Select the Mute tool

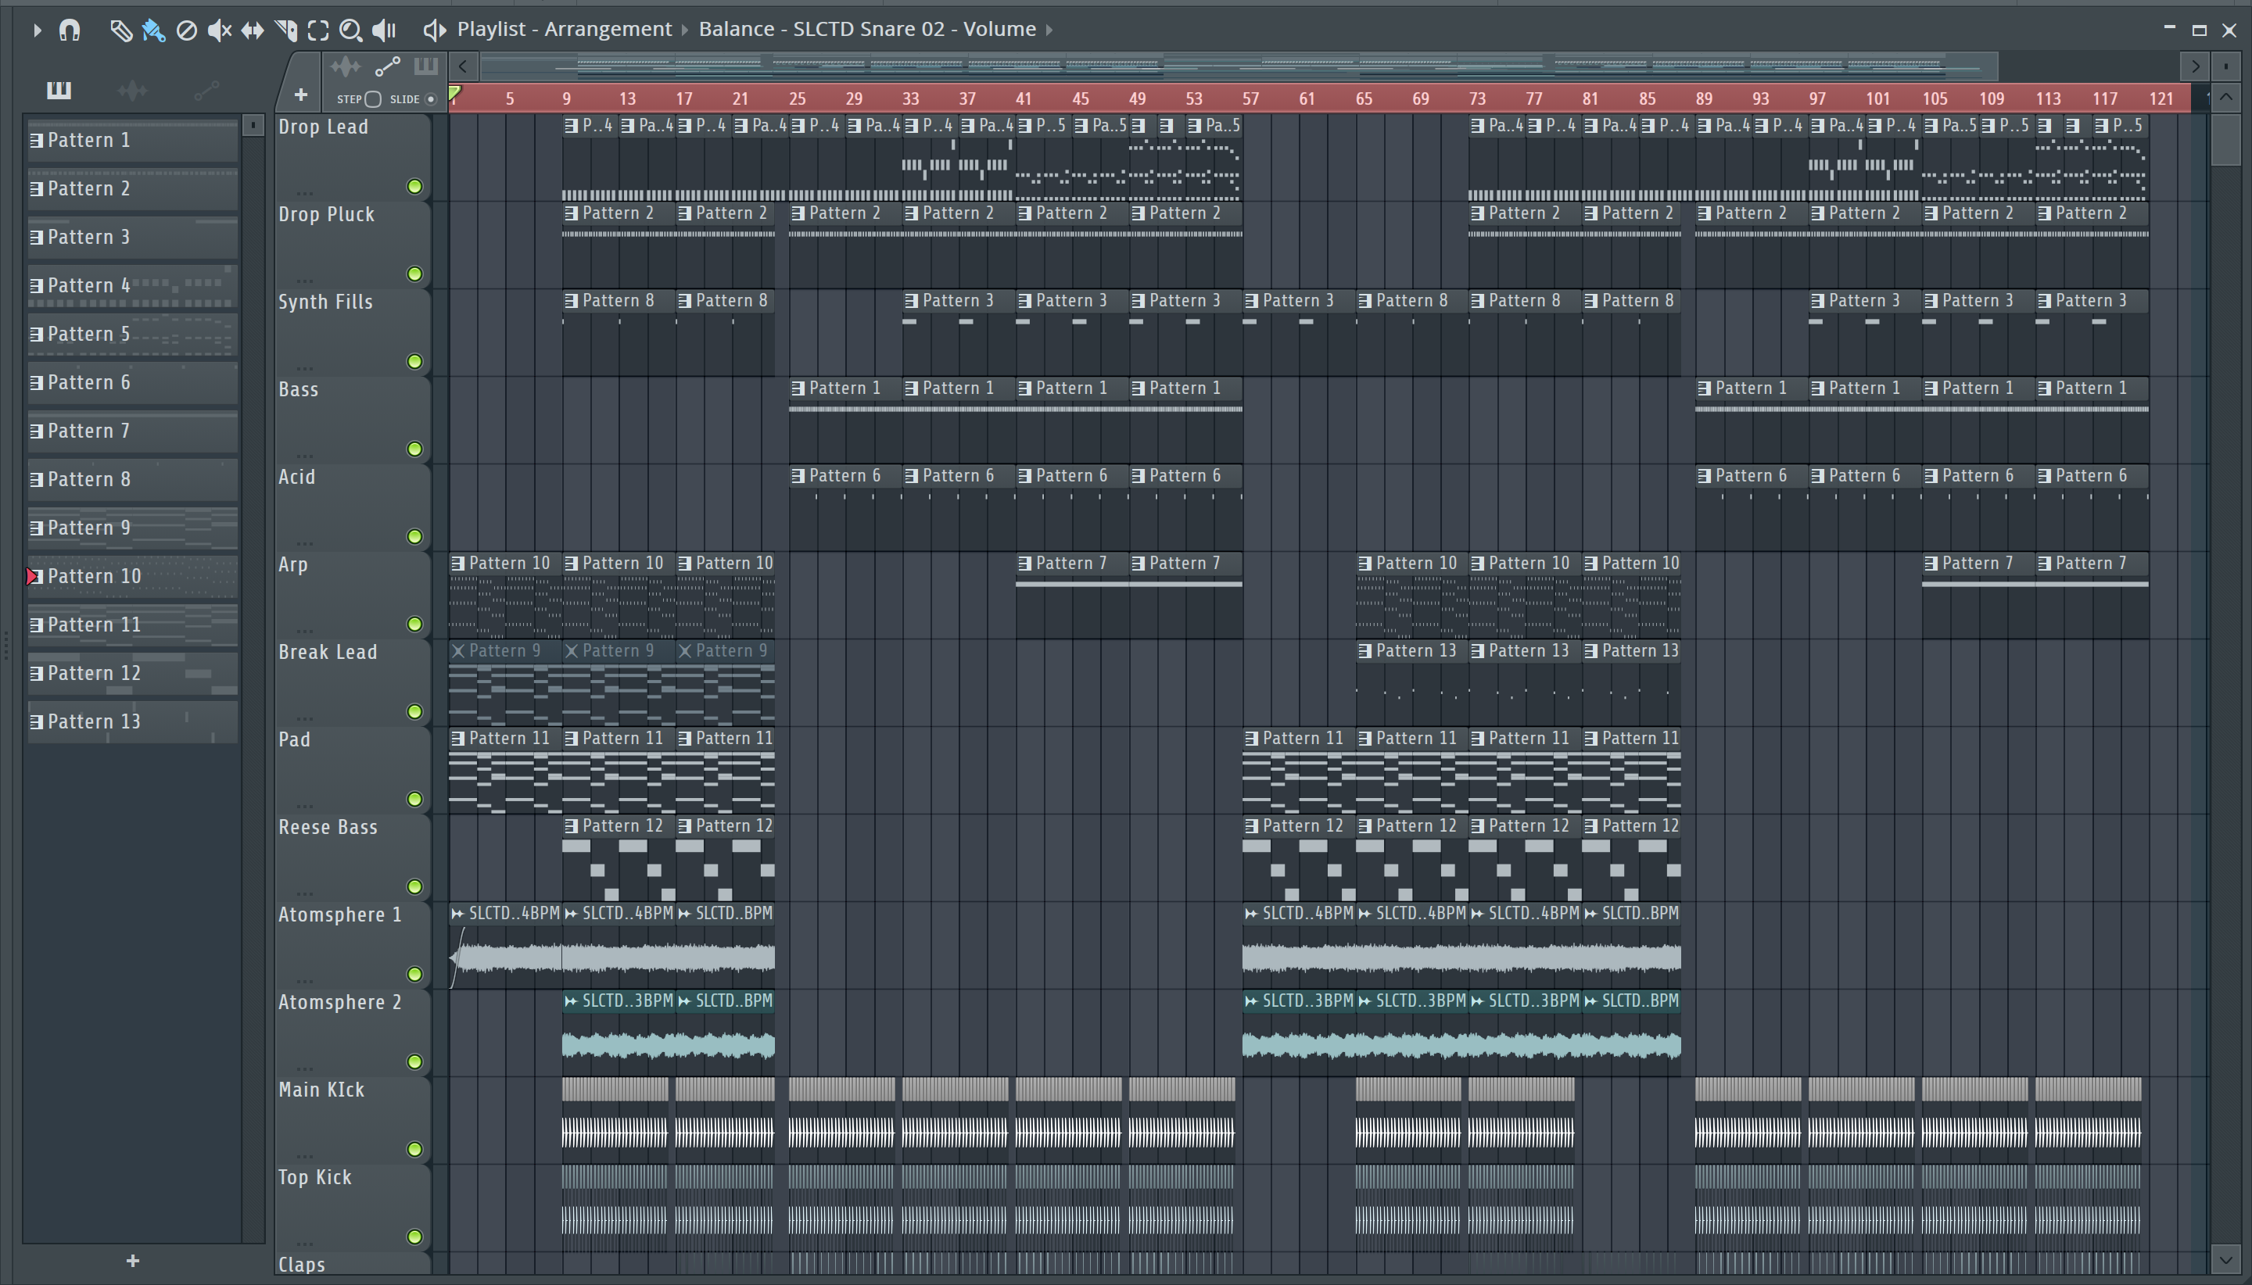[219, 31]
